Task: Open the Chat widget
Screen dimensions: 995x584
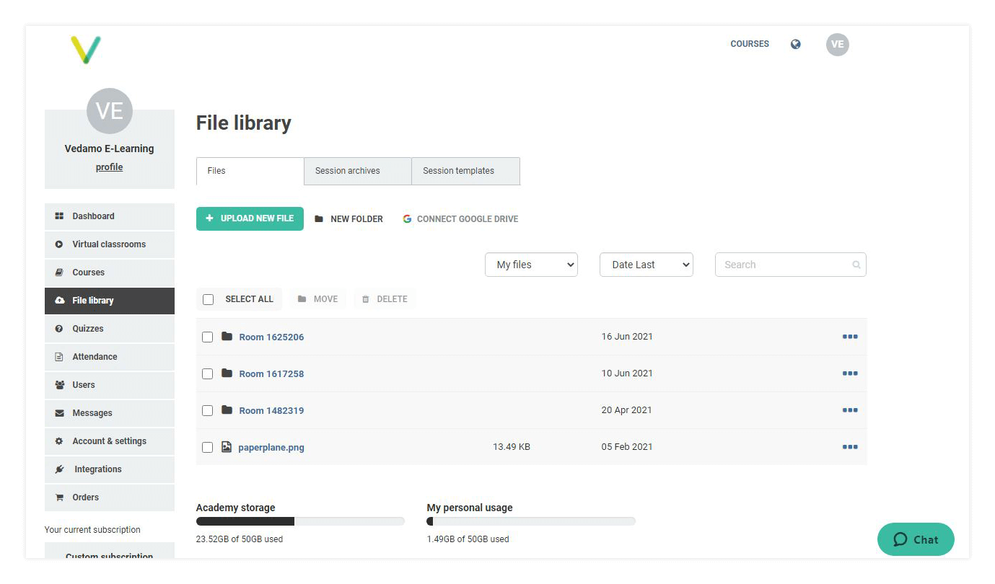Action: [916, 539]
